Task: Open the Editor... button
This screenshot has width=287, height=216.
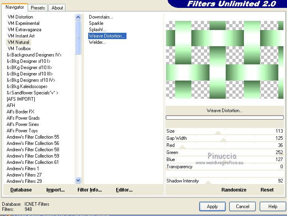Action: 124,190
